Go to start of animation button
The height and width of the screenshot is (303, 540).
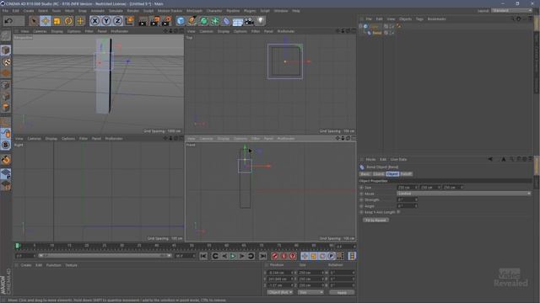pyautogui.click(x=203, y=256)
